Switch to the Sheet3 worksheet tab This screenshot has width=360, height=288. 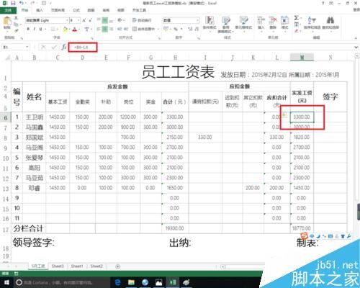[x=58, y=266]
